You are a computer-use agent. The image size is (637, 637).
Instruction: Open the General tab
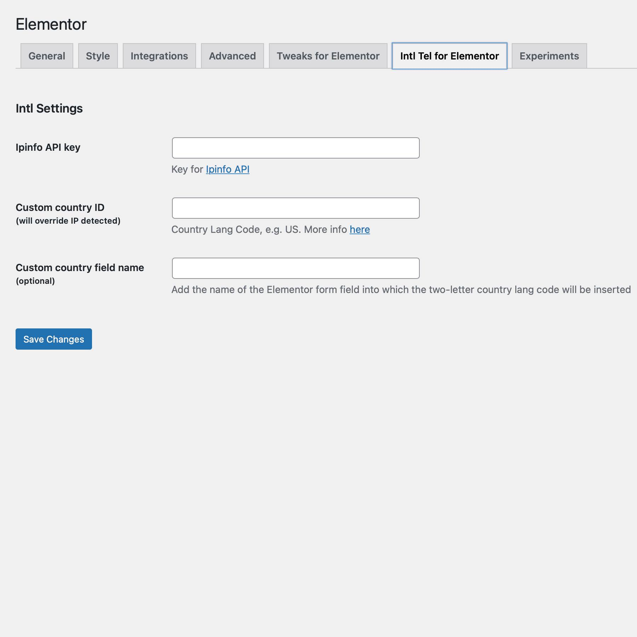(47, 56)
